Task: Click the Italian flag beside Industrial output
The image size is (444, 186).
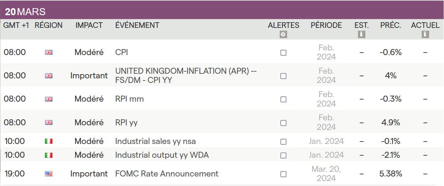Action: (x=49, y=155)
